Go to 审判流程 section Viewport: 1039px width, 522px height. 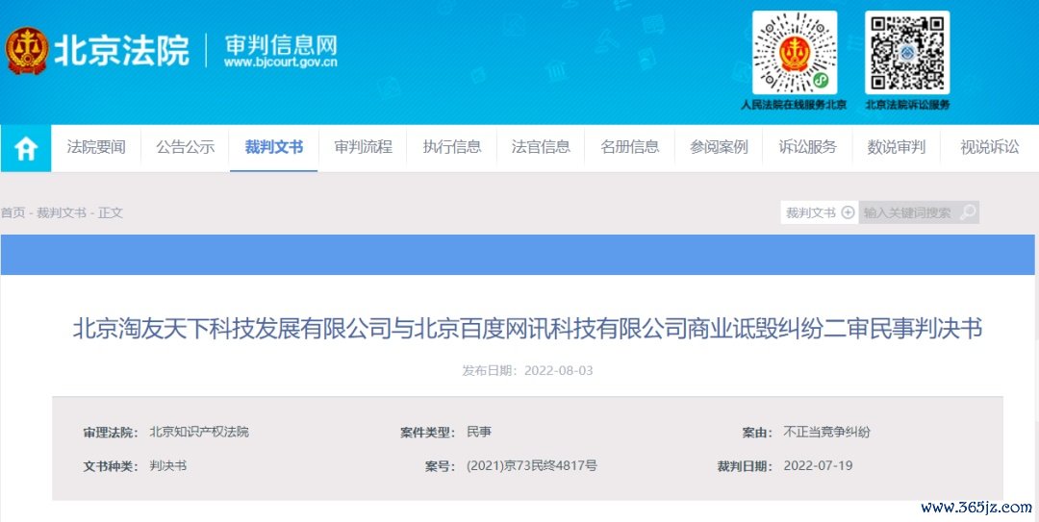(x=363, y=147)
